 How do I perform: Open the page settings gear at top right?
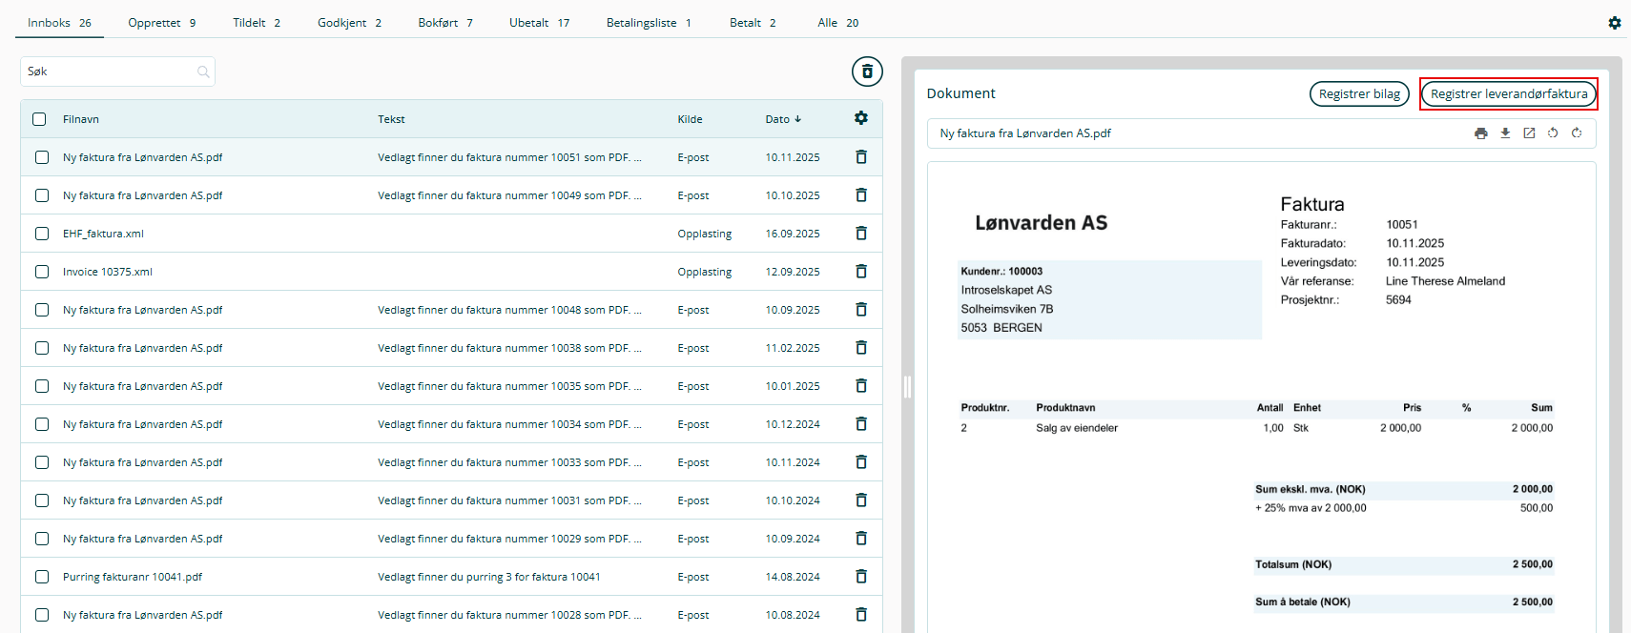(1614, 23)
